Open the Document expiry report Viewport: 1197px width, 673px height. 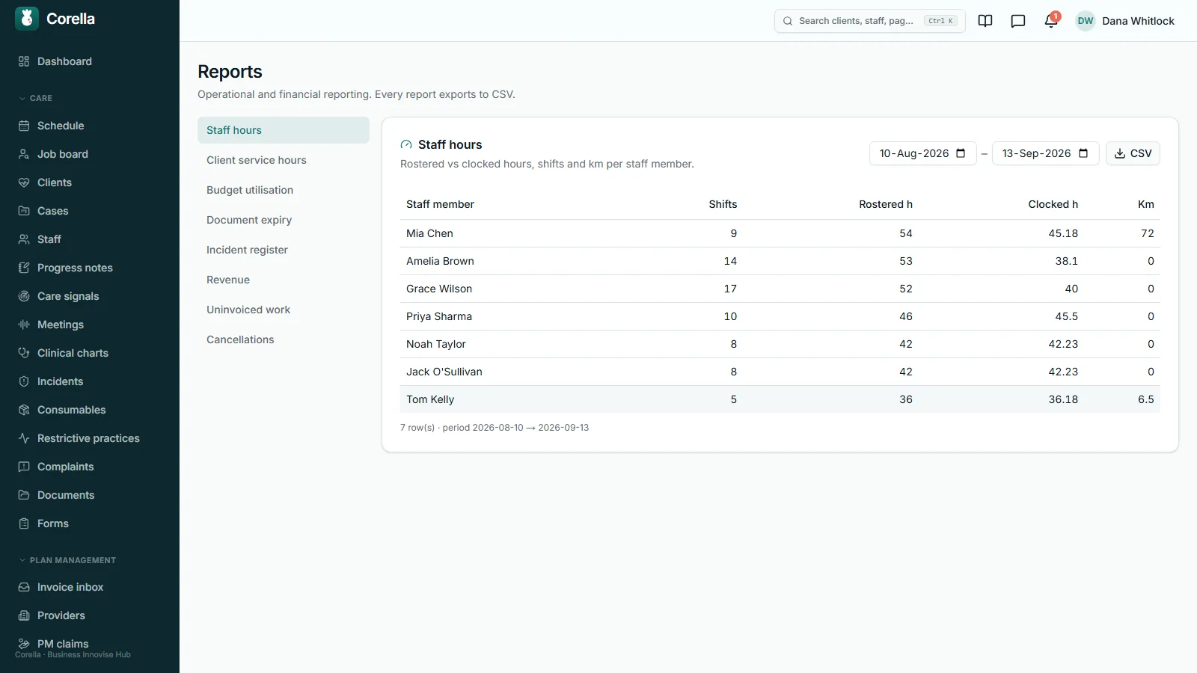pyautogui.click(x=284, y=220)
